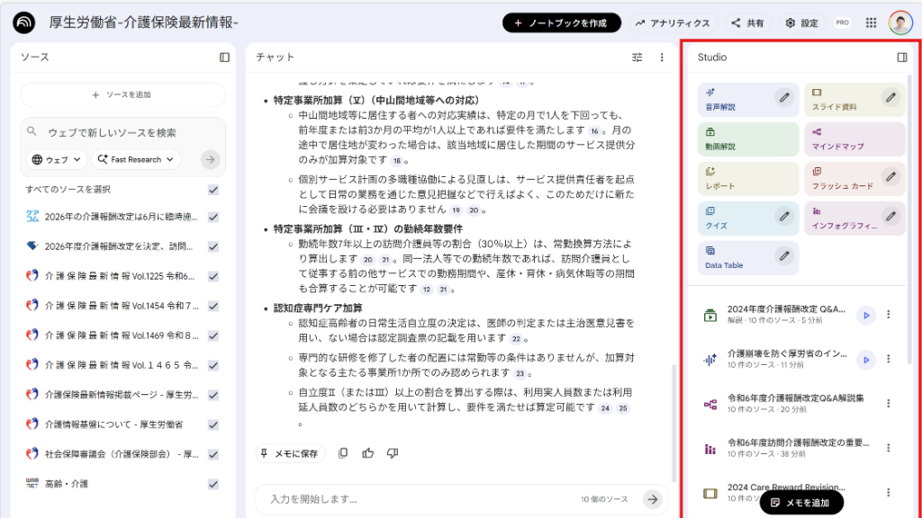The width and height of the screenshot is (922, 518).
Task: Open more options for 2024 Care Reward Revision
Action: pos(889,492)
